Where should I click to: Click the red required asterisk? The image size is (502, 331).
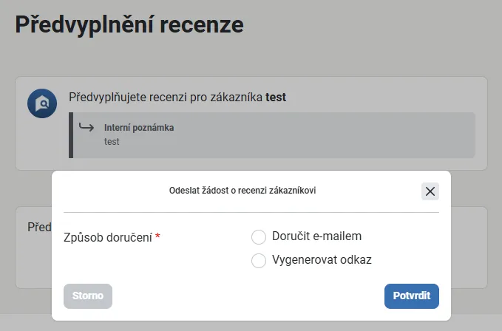(x=157, y=236)
